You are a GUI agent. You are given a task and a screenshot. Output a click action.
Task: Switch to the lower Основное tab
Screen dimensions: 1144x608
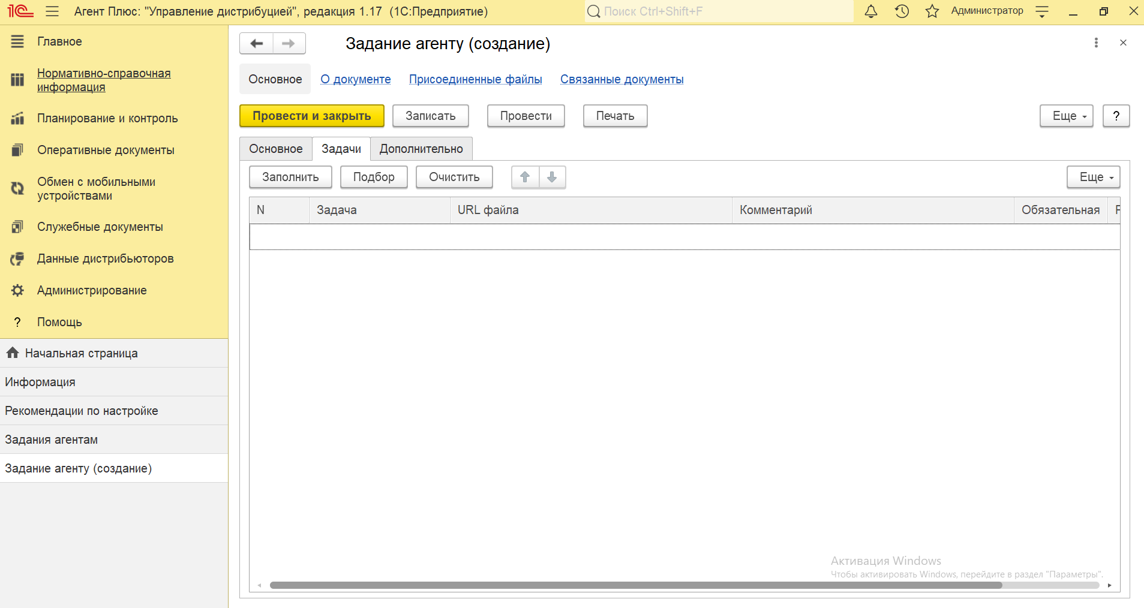pos(276,149)
